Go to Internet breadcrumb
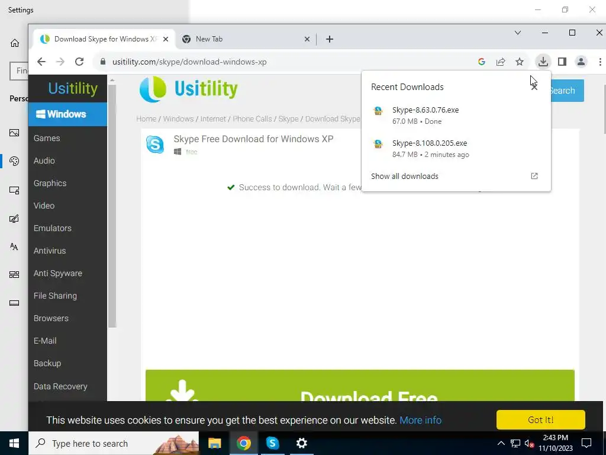 [x=213, y=118]
